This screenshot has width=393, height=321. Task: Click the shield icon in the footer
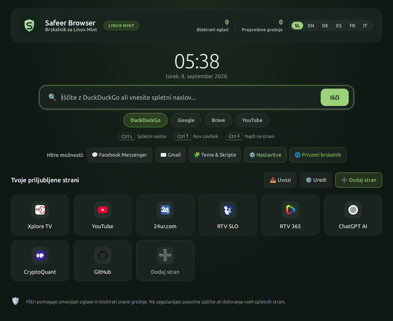point(16,301)
